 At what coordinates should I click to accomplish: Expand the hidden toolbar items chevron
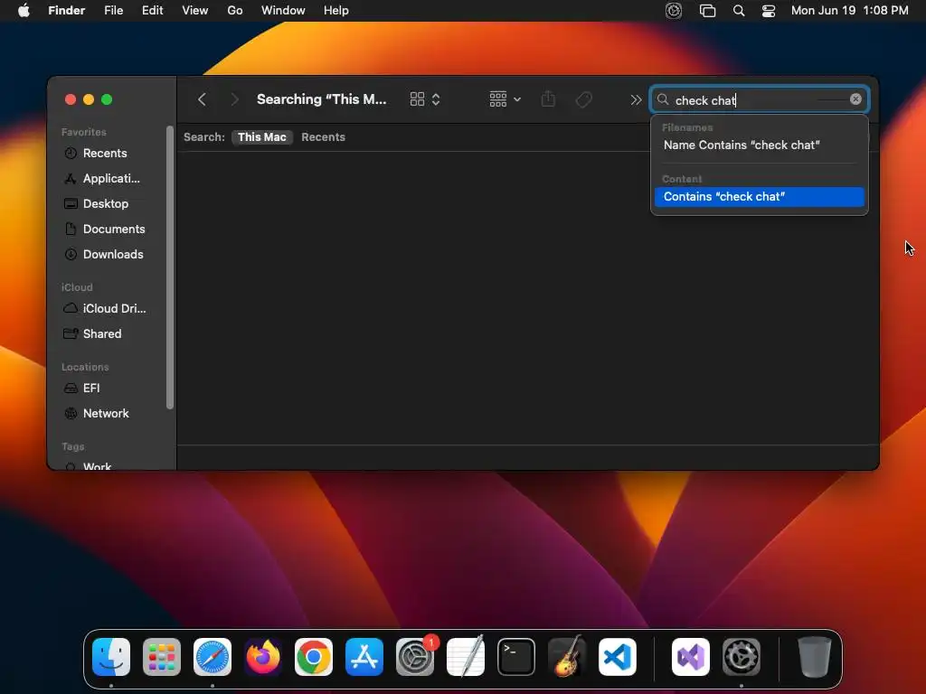coord(636,99)
